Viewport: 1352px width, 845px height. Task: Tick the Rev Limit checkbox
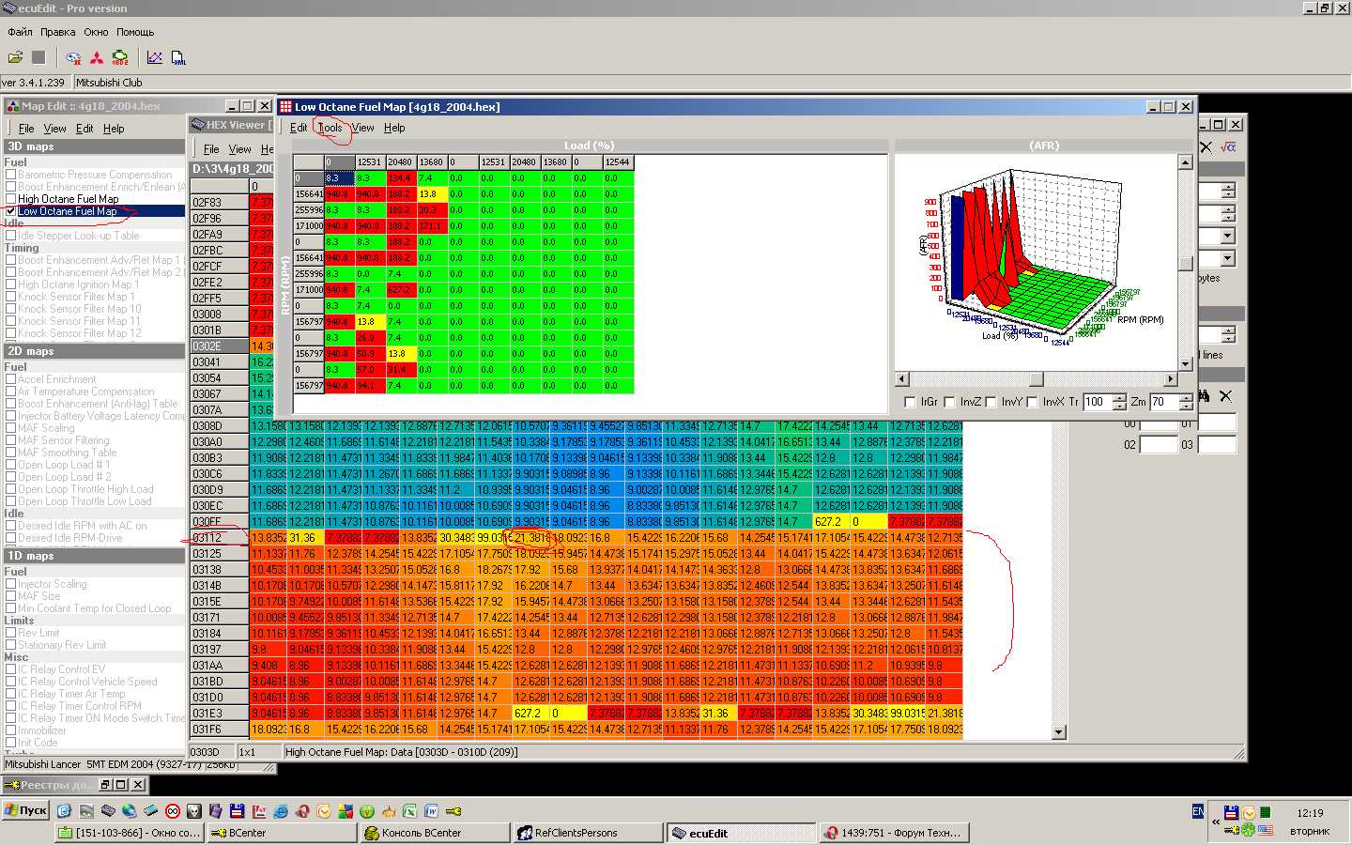[x=11, y=633]
